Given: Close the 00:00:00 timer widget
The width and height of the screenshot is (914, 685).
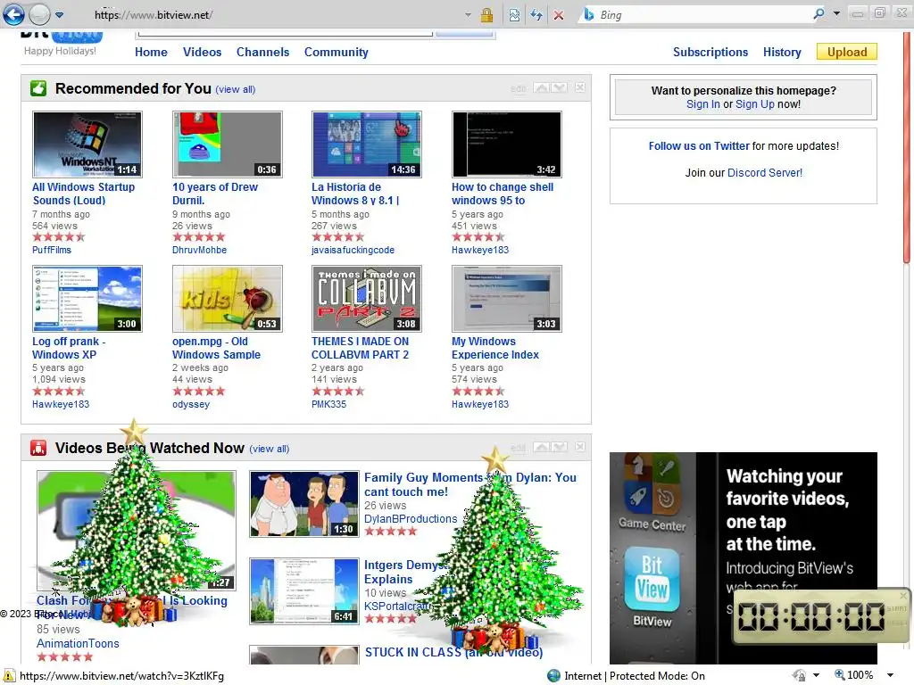Looking at the screenshot, I should [x=903, y=595].
